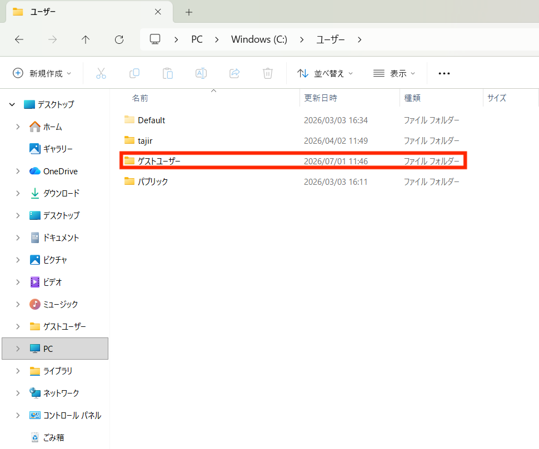The image size is (539, 449).
Task: Click the ビデオ icon in sidebar
Action: [34, 282]
